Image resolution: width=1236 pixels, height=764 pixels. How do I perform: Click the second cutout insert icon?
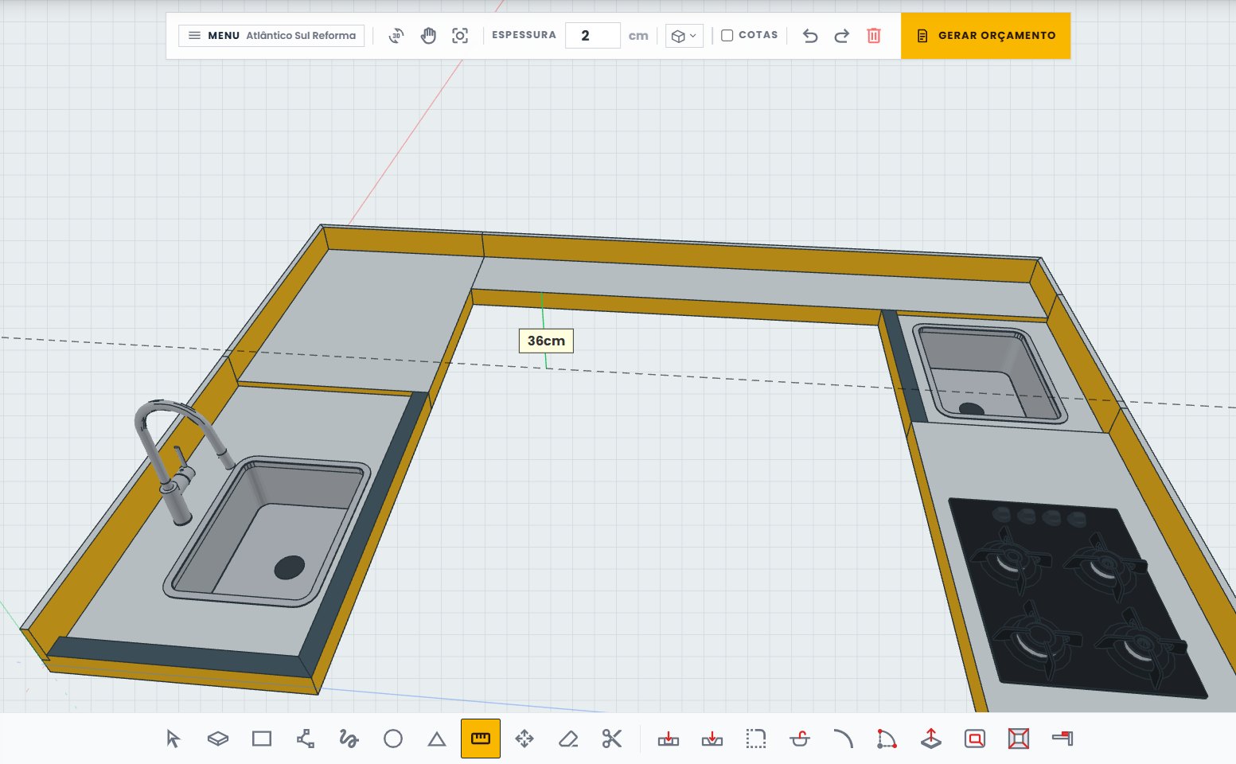[712, 739]
